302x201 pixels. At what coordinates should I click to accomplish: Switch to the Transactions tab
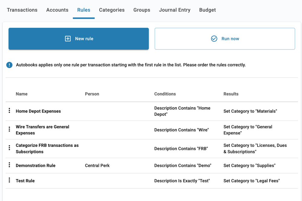pyautogui.click(x=22, y=10)
